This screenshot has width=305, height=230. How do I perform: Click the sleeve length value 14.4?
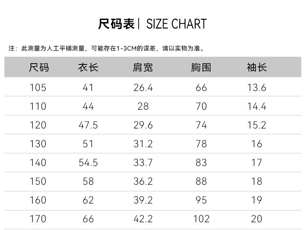[257, 106]
